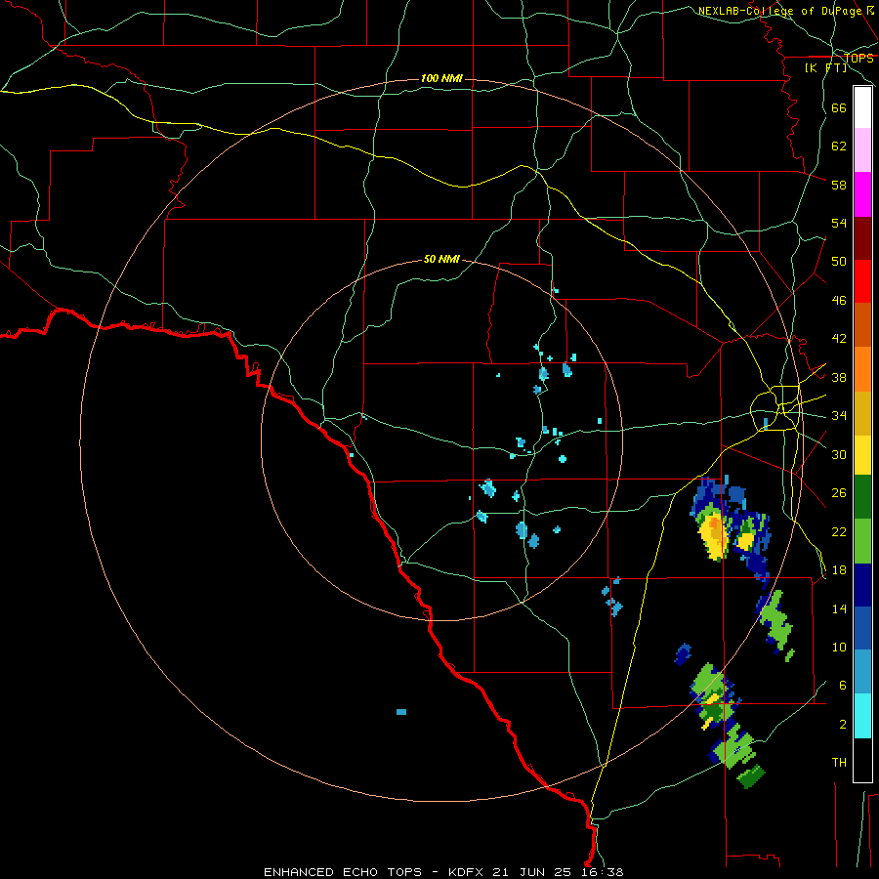Viewport: 879px width, 879px height.
Task: Click the legend value "6"
Action: pos(842,686)
